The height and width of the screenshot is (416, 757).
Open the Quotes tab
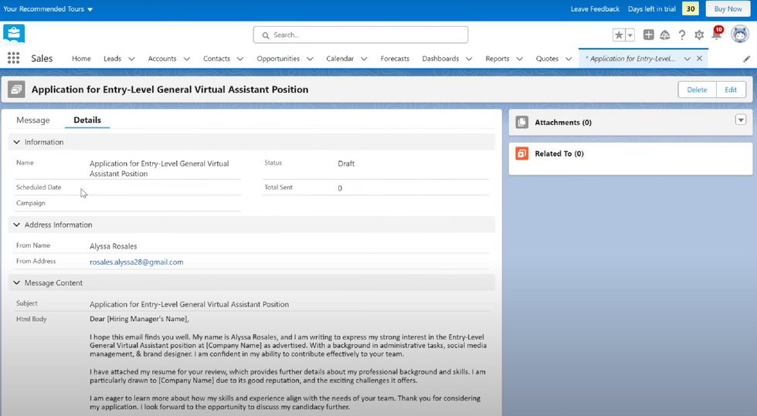click(547, 59)
